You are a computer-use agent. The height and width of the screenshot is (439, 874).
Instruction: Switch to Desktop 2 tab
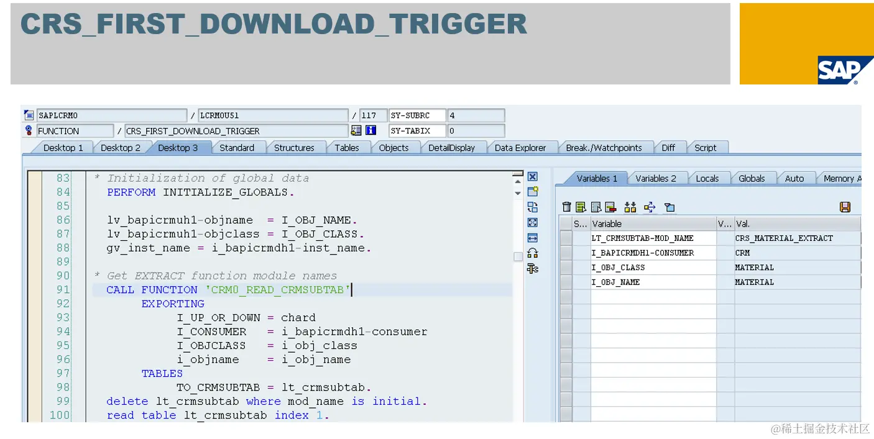(x=121, y=148)
